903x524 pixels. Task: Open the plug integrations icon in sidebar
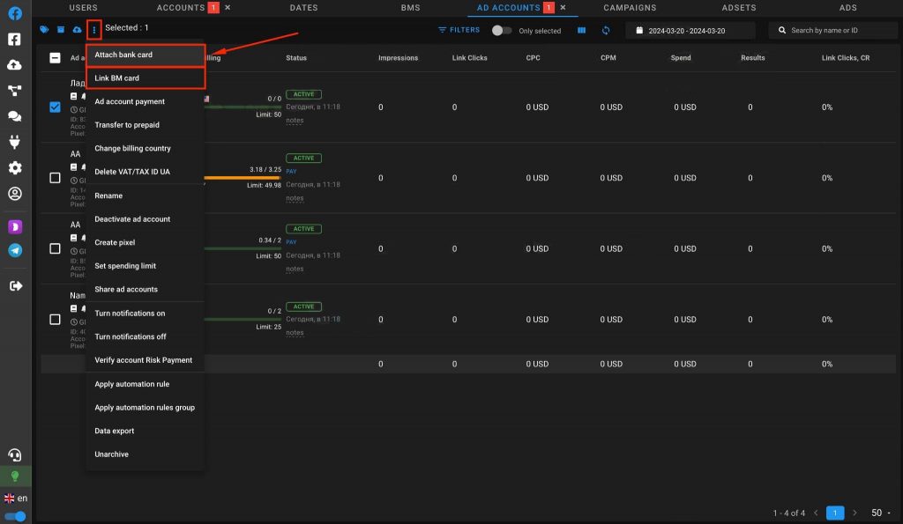coord(15,142)
